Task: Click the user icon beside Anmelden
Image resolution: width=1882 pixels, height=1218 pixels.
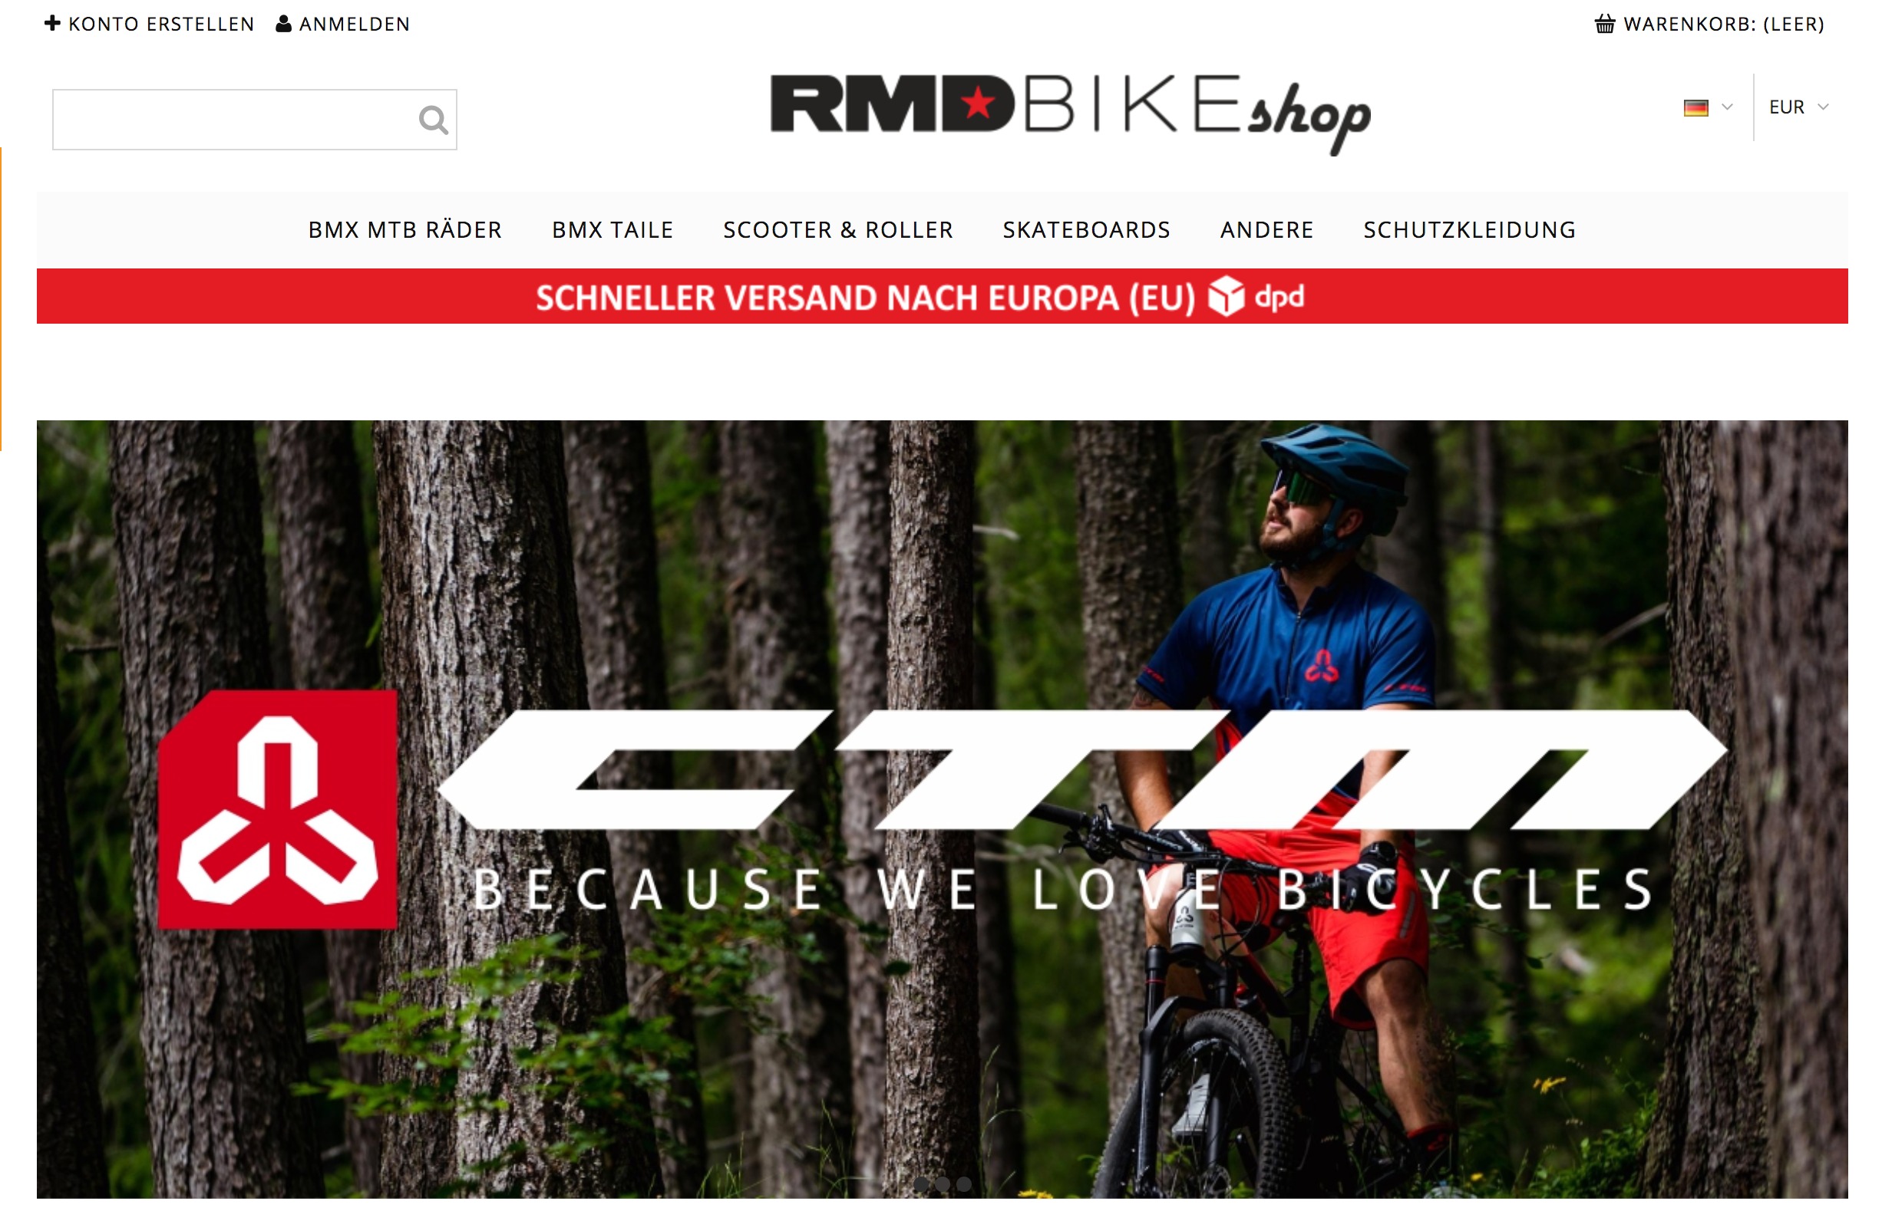Action: [283, 24]
